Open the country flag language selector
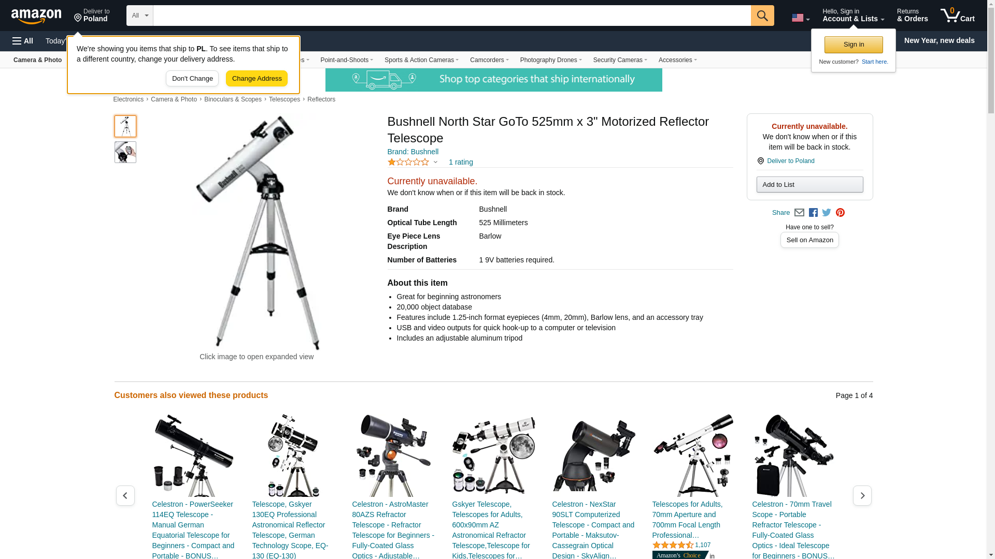 pyautogui.click(x=801, y=18)
